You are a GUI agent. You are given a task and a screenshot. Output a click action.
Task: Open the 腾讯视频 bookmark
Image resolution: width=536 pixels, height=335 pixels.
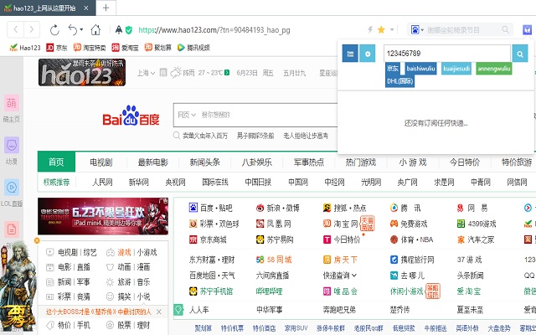point(193,48)
